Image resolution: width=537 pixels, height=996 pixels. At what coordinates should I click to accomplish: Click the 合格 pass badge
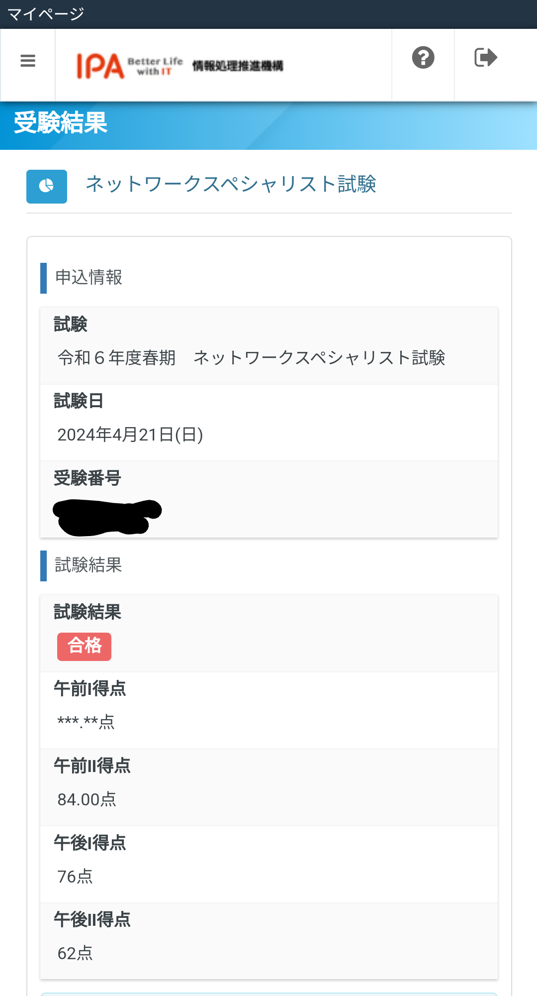84,647
